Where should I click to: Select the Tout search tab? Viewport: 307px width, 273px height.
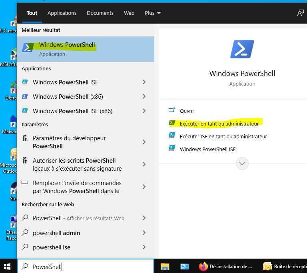(x=32, y=13)
